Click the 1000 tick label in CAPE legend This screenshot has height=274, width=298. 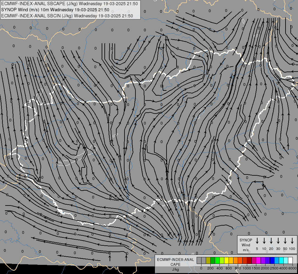click(247, 268)
